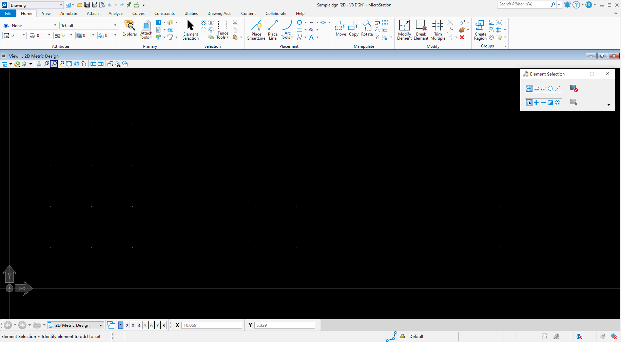Activate the Pan View hand icon
Image resolution: width=621 pixels, height=342 pixels.
[x=84, y=64]
